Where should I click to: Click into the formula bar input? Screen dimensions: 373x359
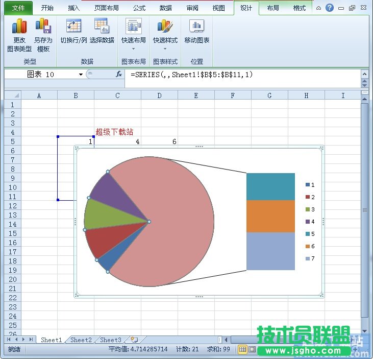click(x=240, y=75)
